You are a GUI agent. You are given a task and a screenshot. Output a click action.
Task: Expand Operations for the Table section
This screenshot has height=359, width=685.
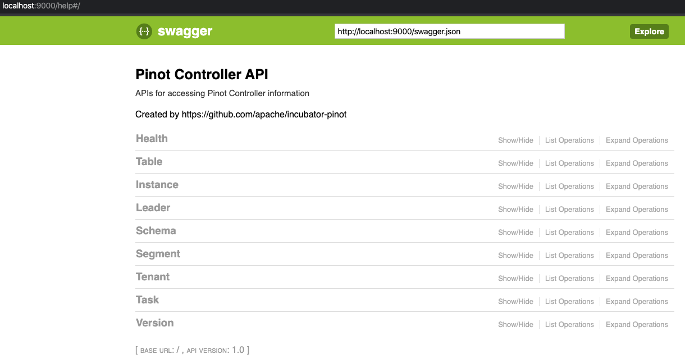(637, 163)
